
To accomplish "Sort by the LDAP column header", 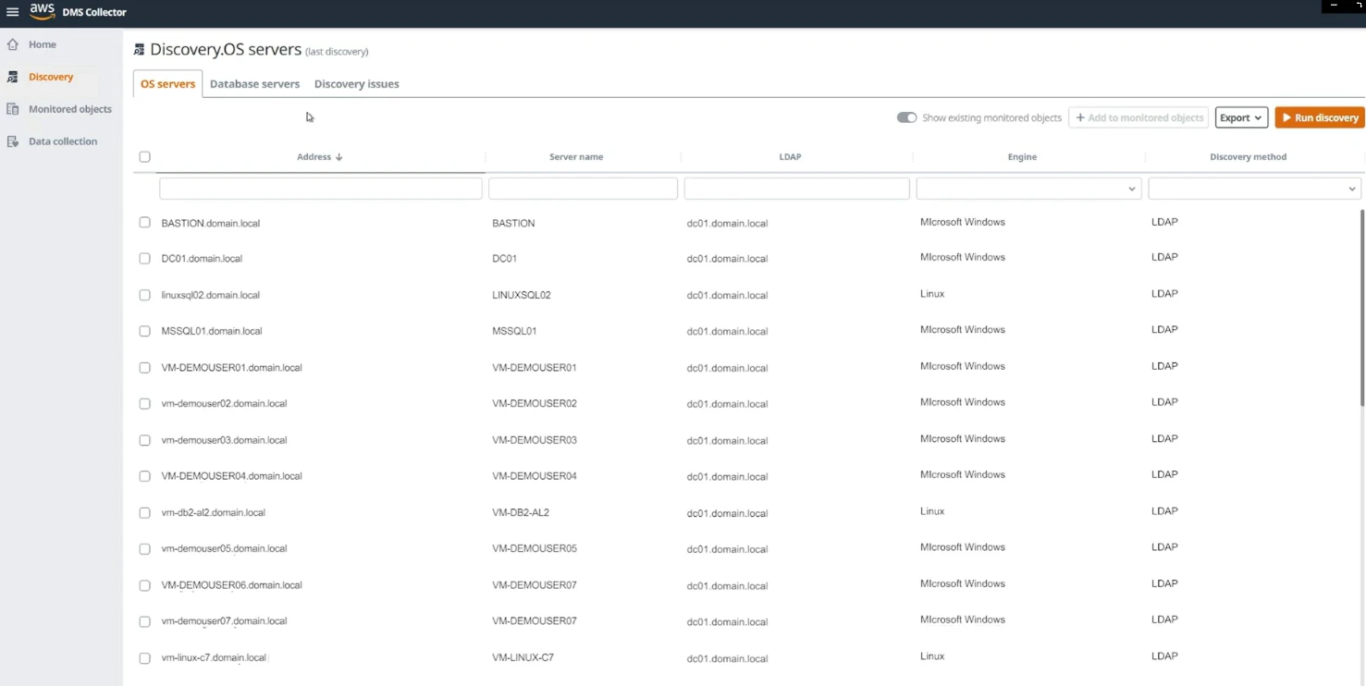I will [x=790, y=157].
